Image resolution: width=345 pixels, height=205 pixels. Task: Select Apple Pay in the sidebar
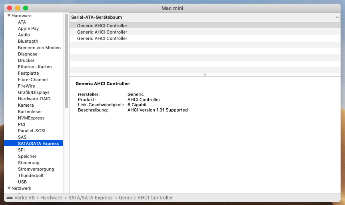click(x=28, y=28)
